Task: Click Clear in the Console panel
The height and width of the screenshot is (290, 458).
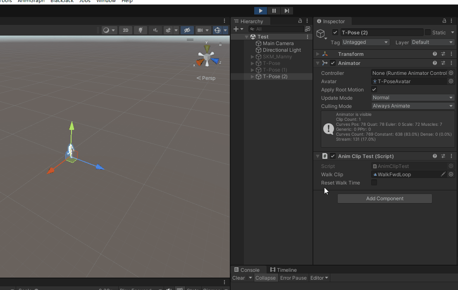Action: coord(239,278)
